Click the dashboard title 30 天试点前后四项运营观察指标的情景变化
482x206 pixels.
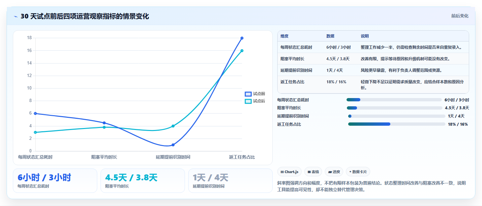pos(85,16)
